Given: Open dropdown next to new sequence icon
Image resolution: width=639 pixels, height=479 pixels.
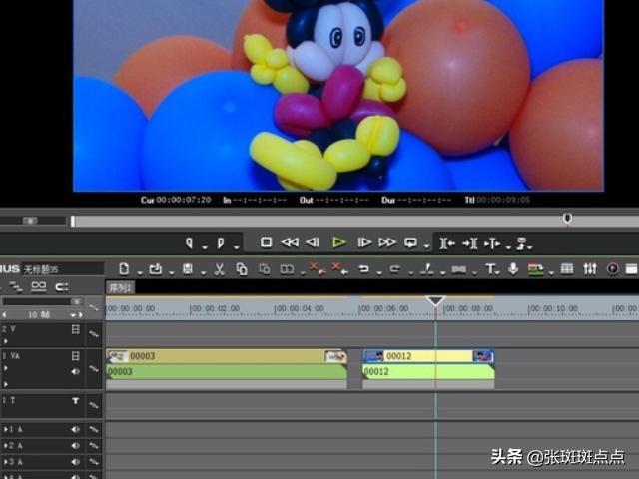Looking at the screenshot, I should click(140, 272).
